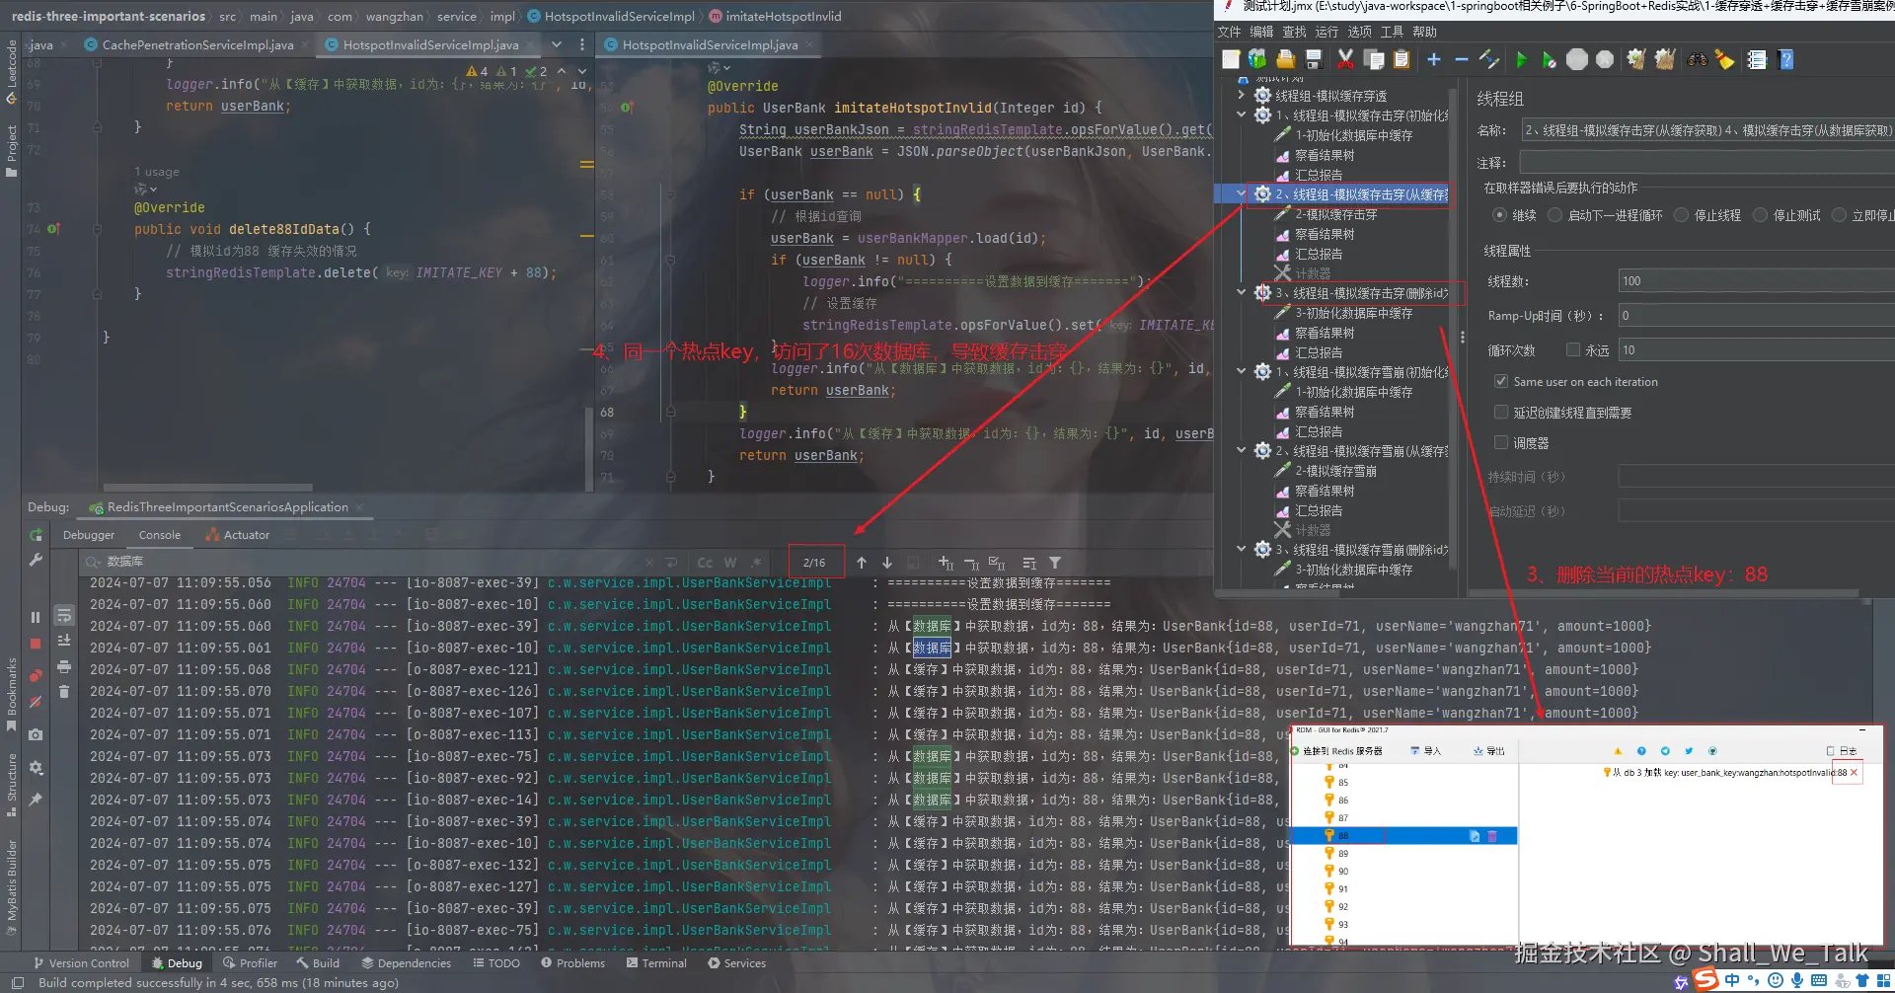This screenshot has width=1895, height=993.
Task: Stop the running app via red square icon
Action: pos(36,644)
